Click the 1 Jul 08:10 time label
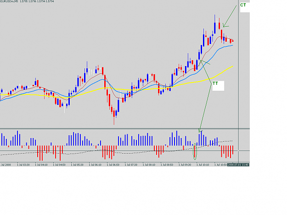Image resolution: width=287 pixels, height=215 pixels. pyautogui.click(x=149, y=165)
